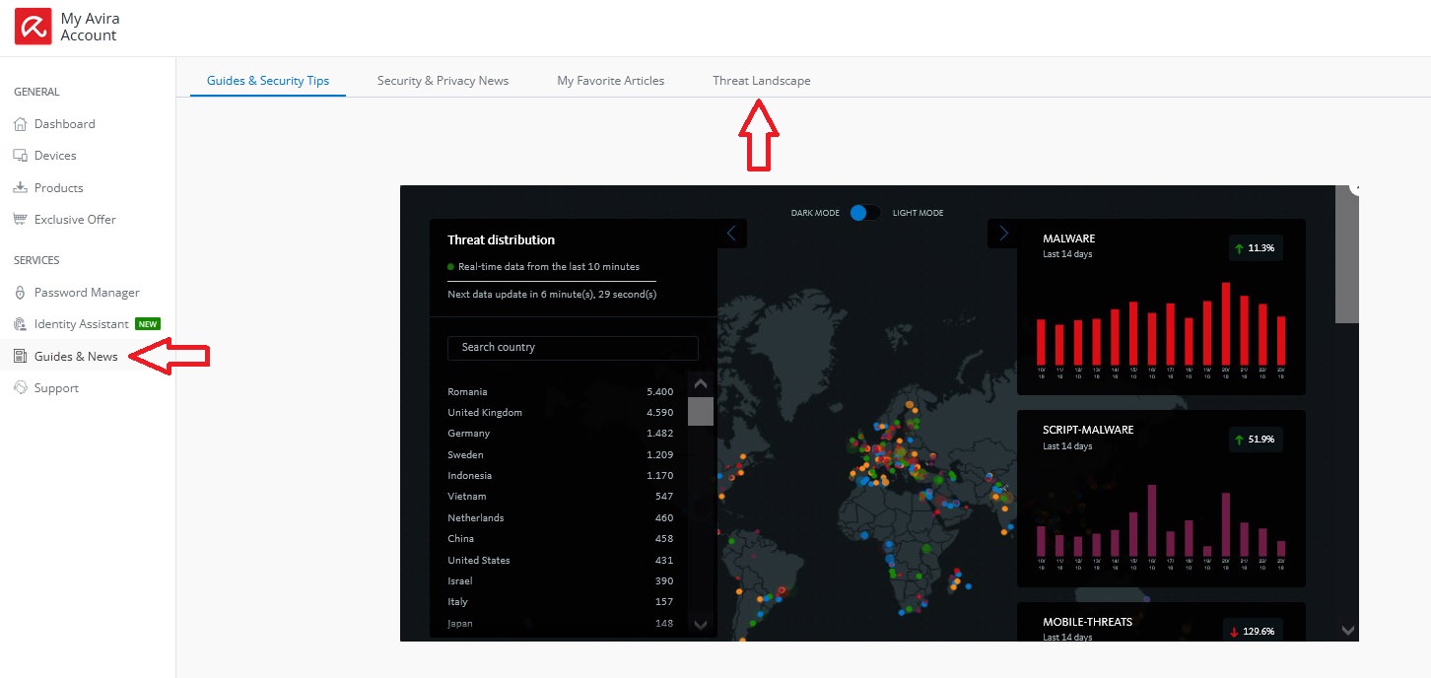Click the Products download icon
1431x678 pixels.
pyautogui.click(x=21, y=187)
